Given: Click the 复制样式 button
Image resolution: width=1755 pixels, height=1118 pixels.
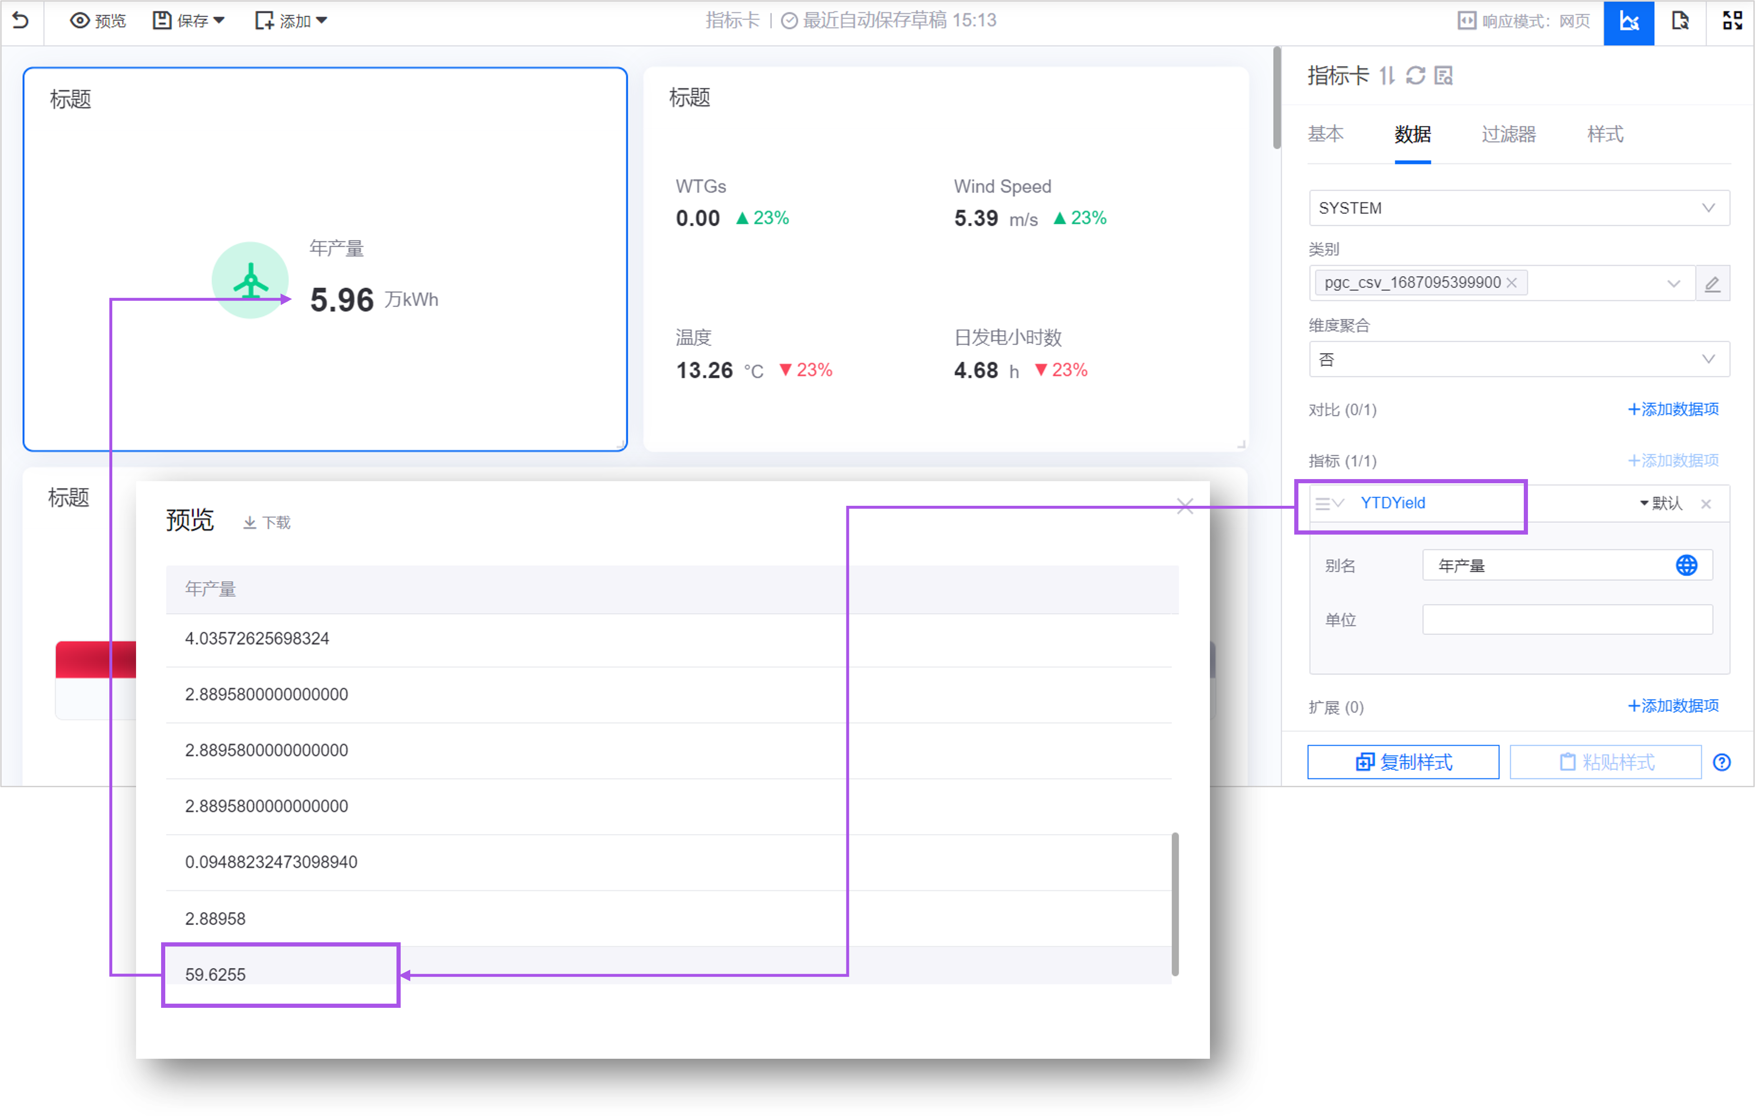Looking at the screenshot, I should pos(1403,762).
